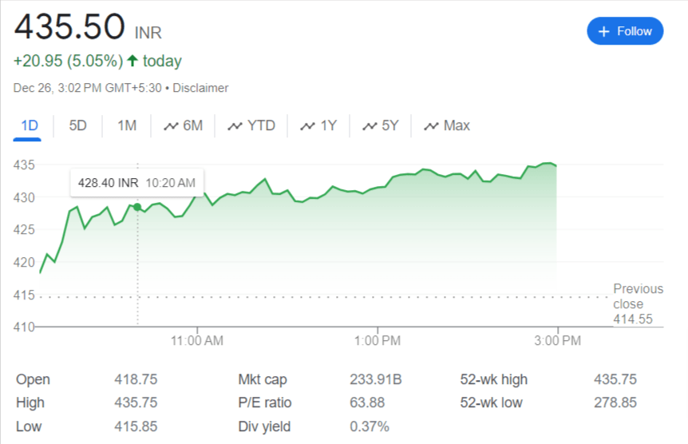Click the INR currency label beside price
688x444 pixels.
[x=148, y=33]
